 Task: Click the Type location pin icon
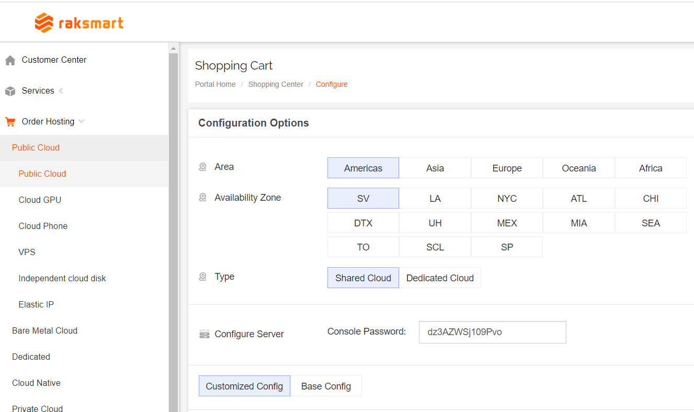pyautogui.click(x=202, y=277)
